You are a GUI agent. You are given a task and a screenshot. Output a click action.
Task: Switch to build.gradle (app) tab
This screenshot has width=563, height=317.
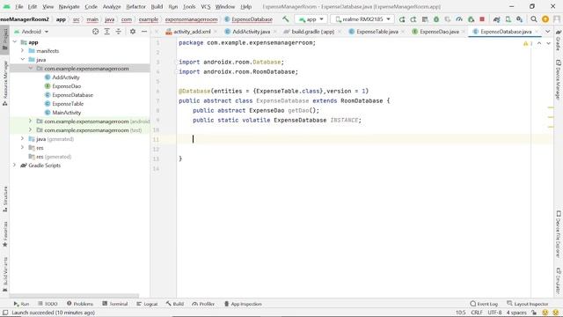coord(312,32)
